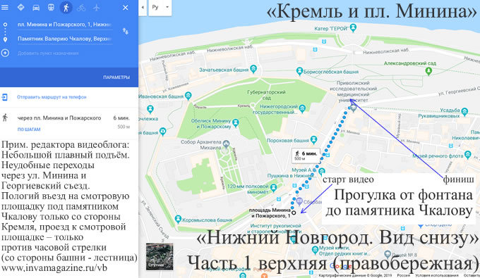This screenshot has width=480, height=278.
Task: Collapse the side panel arrow
Action: coord(143,7)
